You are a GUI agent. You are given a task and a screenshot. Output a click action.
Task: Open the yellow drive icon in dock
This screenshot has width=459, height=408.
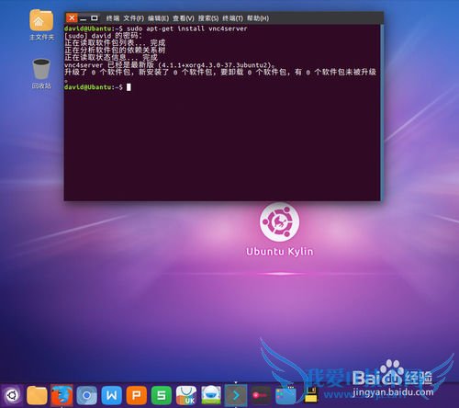click(311, 395)
